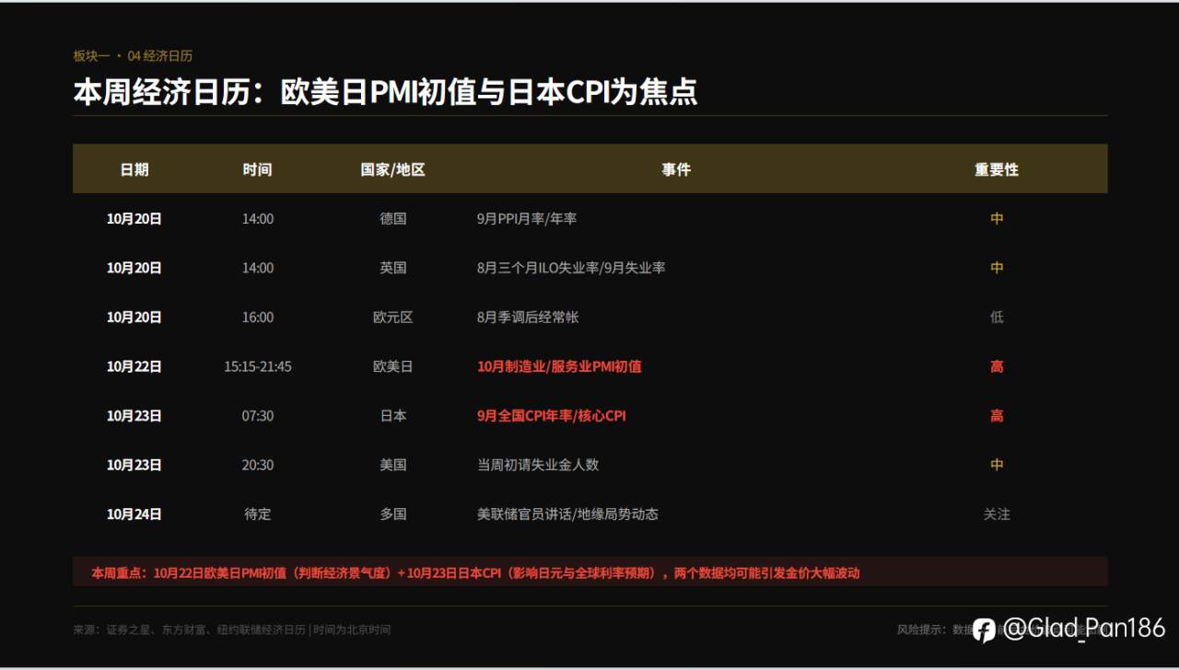Select the importance value "低"
1179x670 pixels.
997,318
